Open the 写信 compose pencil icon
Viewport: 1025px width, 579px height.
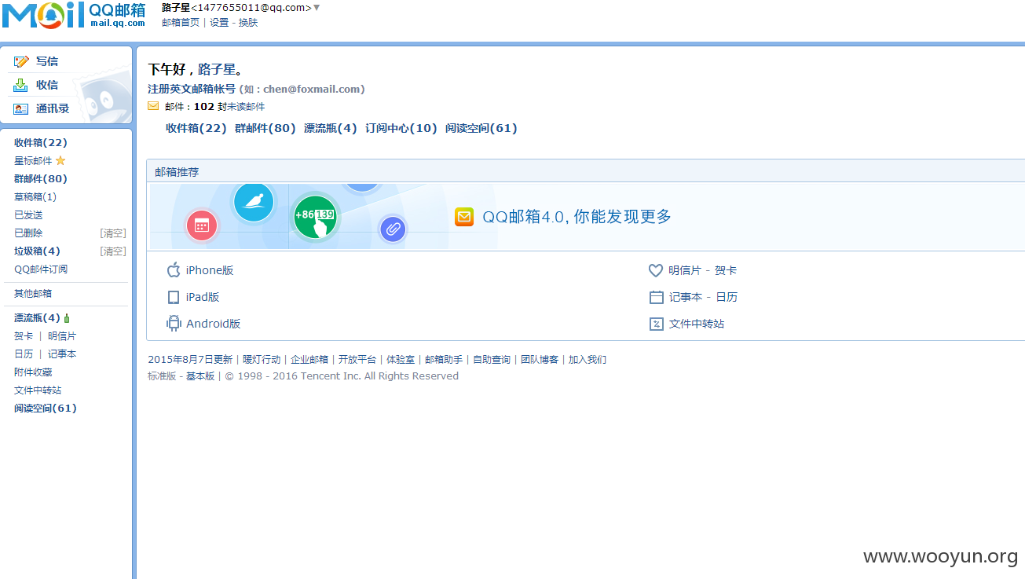(21, 61)
